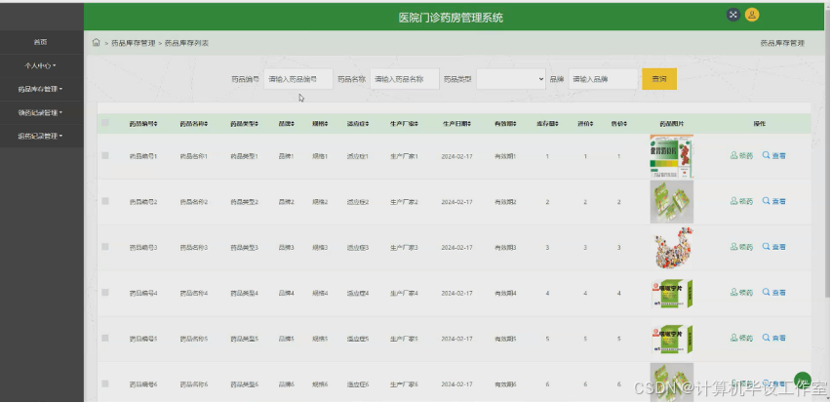Expand 个人中心 sidebar menu
Image resolution: width=831 pixels, height=403 pixels.
click(41, 65)
